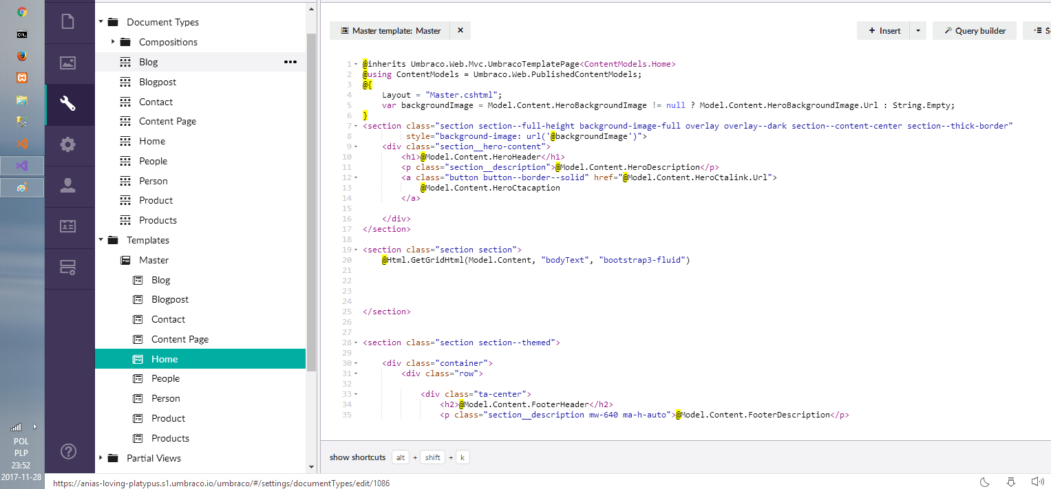The width and height of the screenshot is (1051, 489).
Task: Close the Master template chip with the x
Action: point(460,30)
